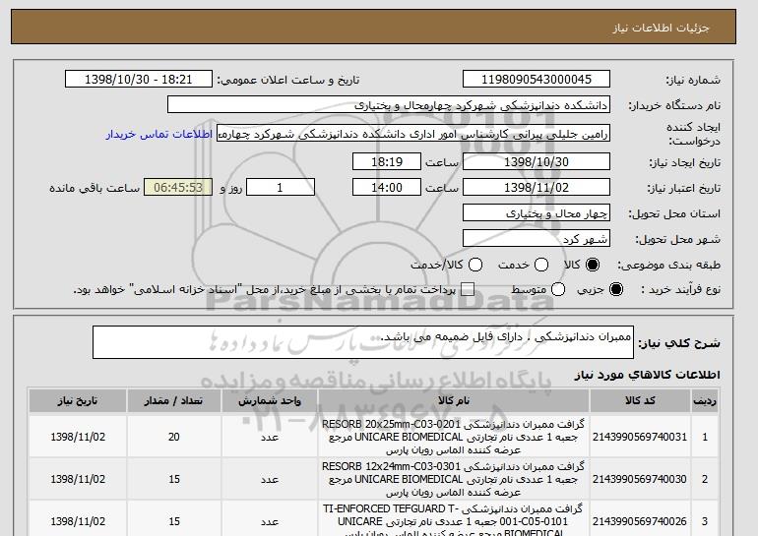The width and height of the screenshot is (758, 536).
Task: Select the کالا/خدمت radio button
Action: click(x=475, y=265)
